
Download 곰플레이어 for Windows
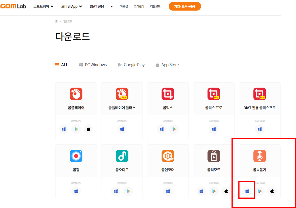[x=64, y=129]
